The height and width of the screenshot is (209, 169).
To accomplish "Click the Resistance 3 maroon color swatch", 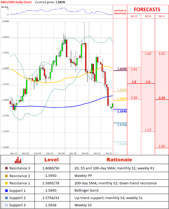I will (x=6, y=168).
